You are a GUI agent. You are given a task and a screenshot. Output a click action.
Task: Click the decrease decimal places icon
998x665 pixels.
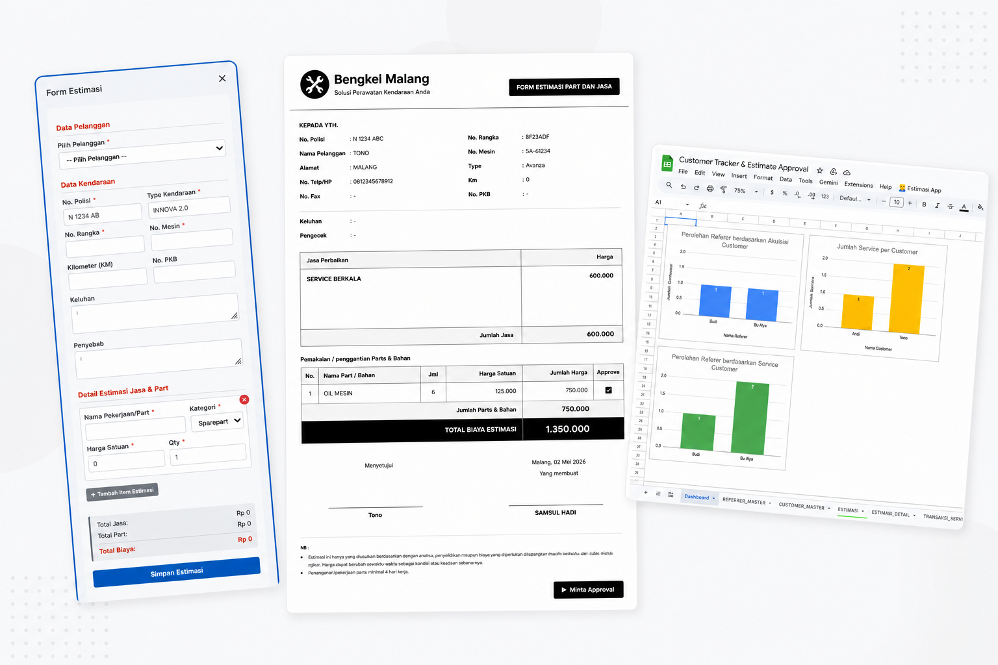click(797, 194)
